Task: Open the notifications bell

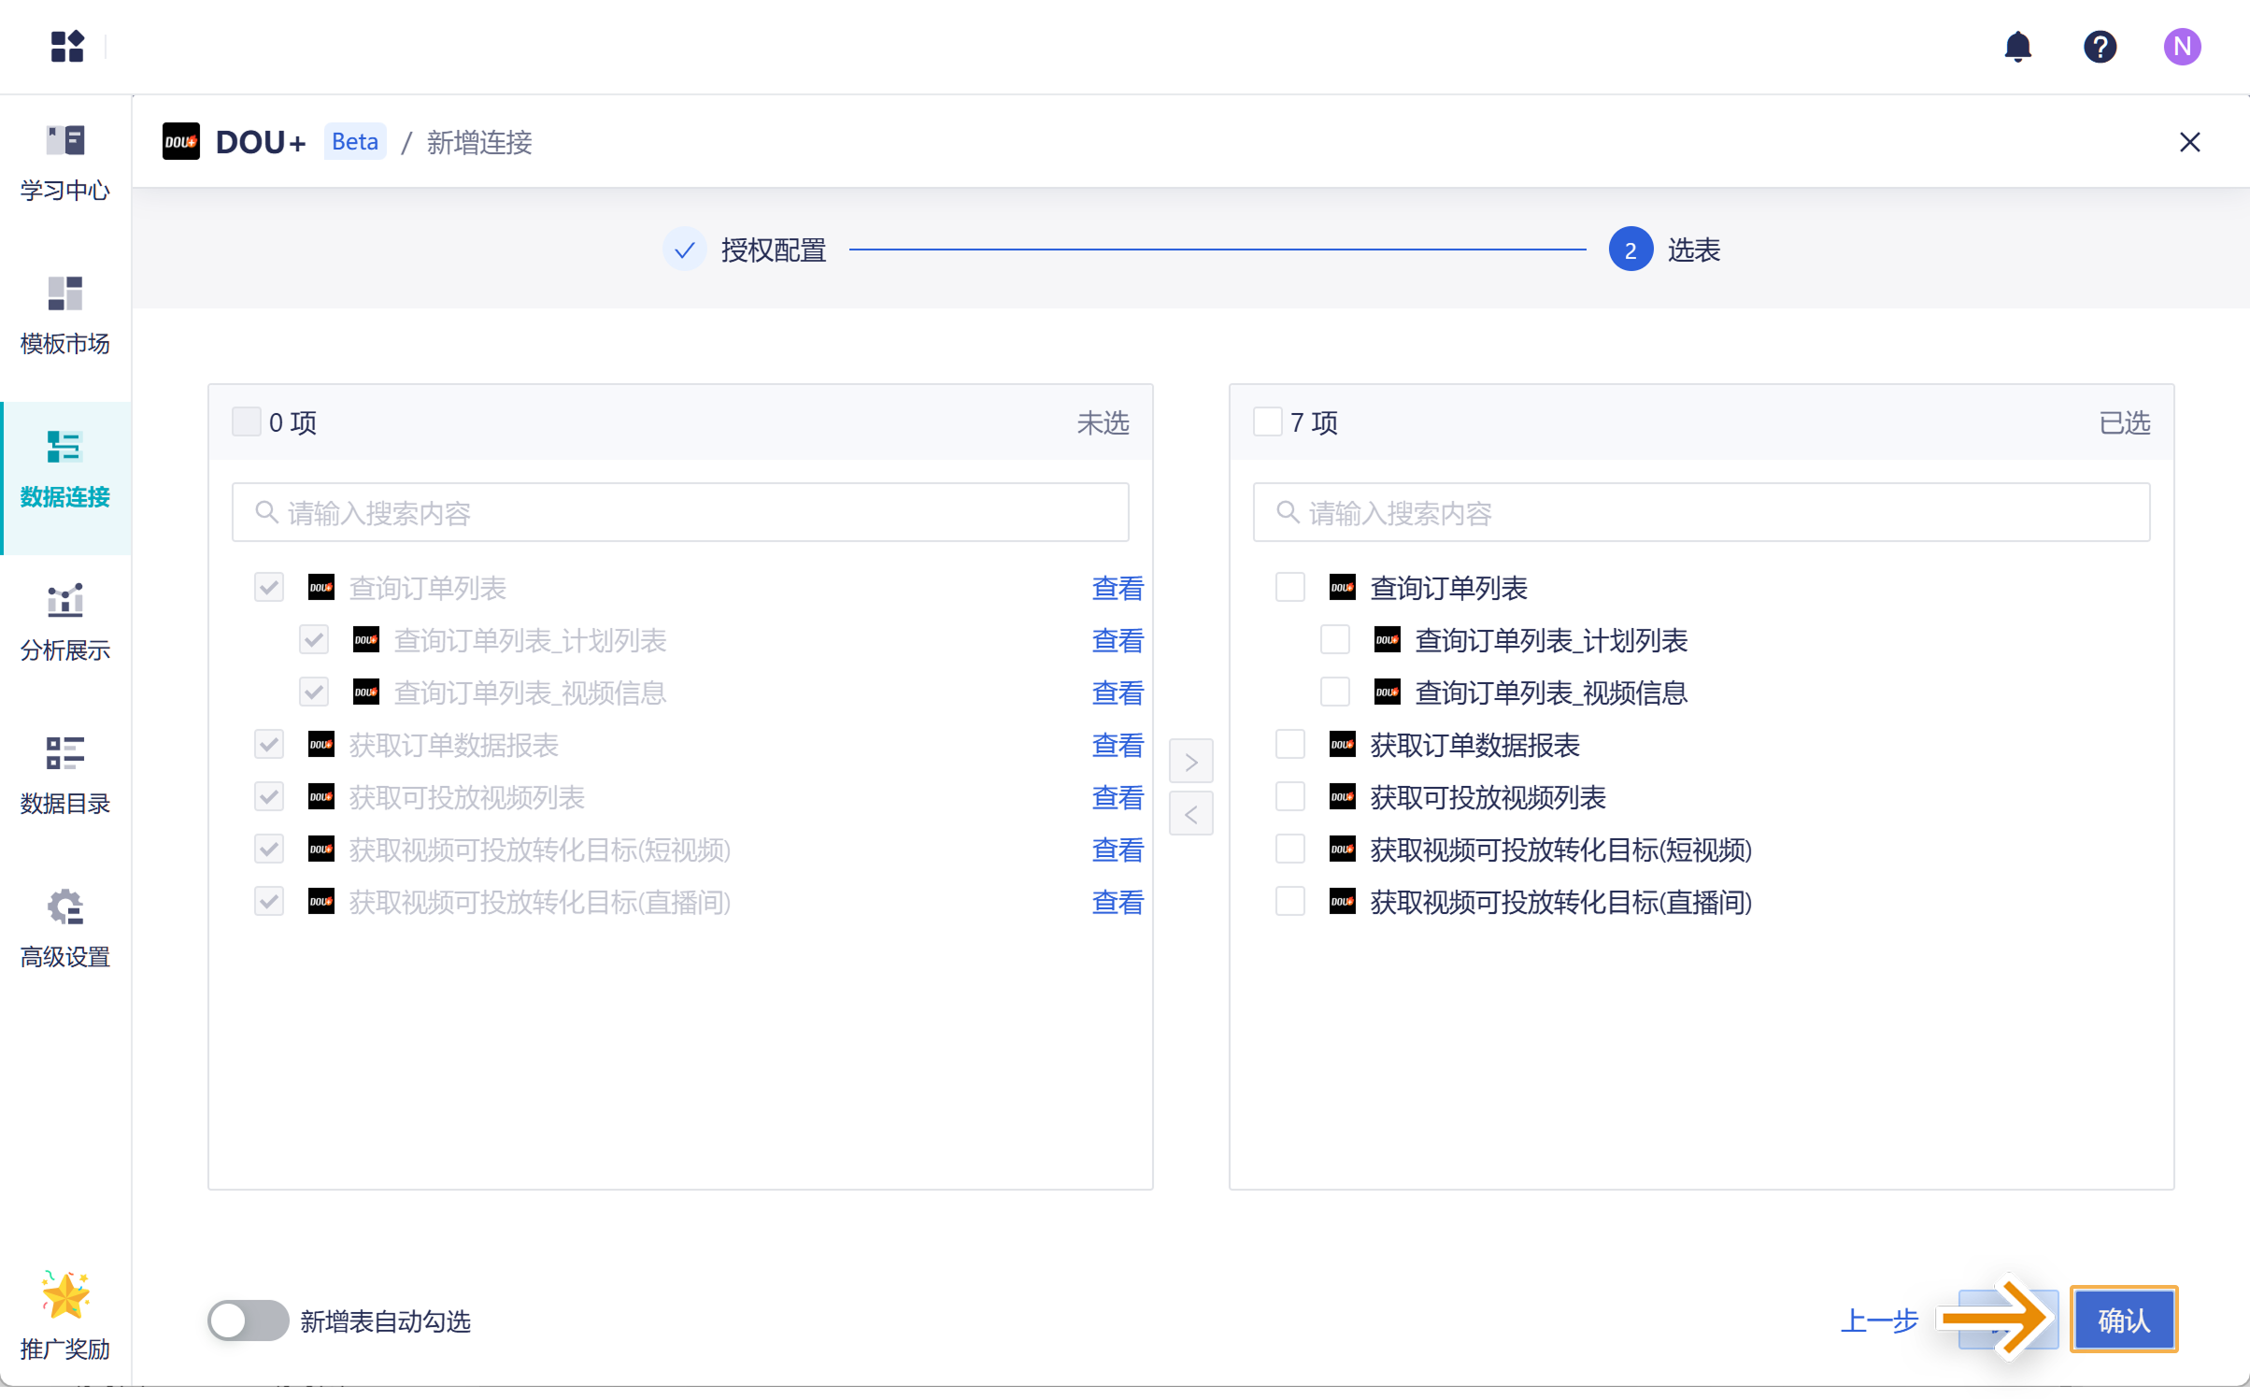Action: pyautogui.click(x=2018, y=47)
